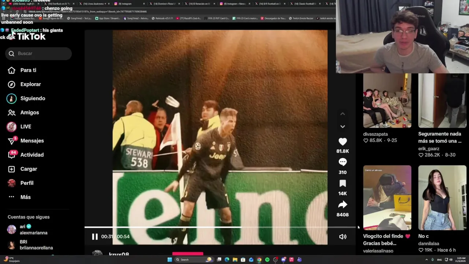
Task: Open Twitch Emote Resizer bookmark
Action: pos(301,18)
